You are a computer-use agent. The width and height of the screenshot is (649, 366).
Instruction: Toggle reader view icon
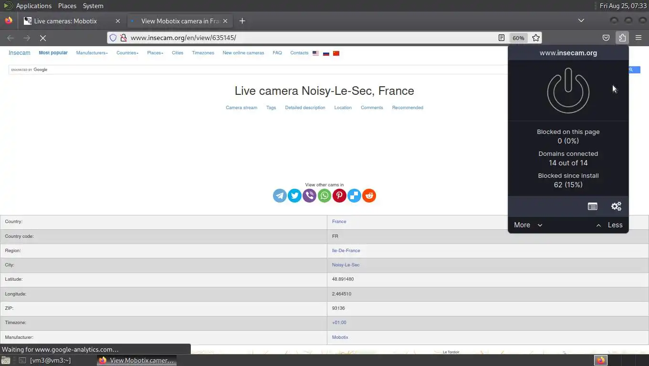(502, 38)
